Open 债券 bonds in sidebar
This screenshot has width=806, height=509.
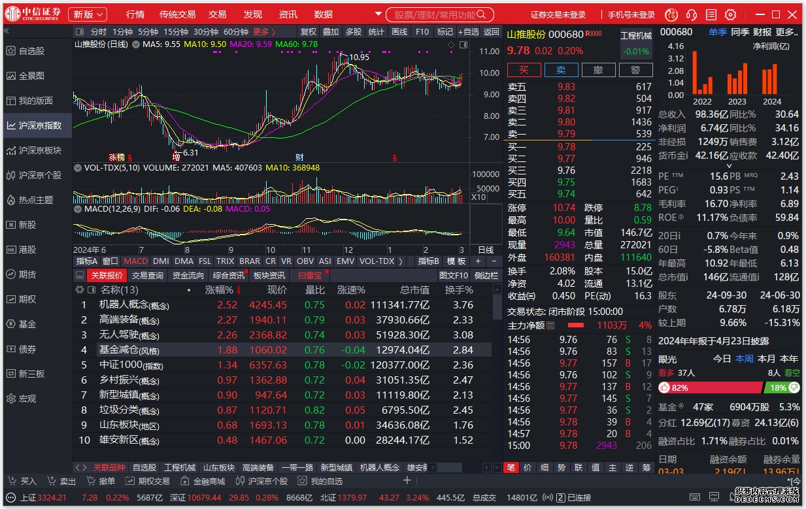click(36, 349)
